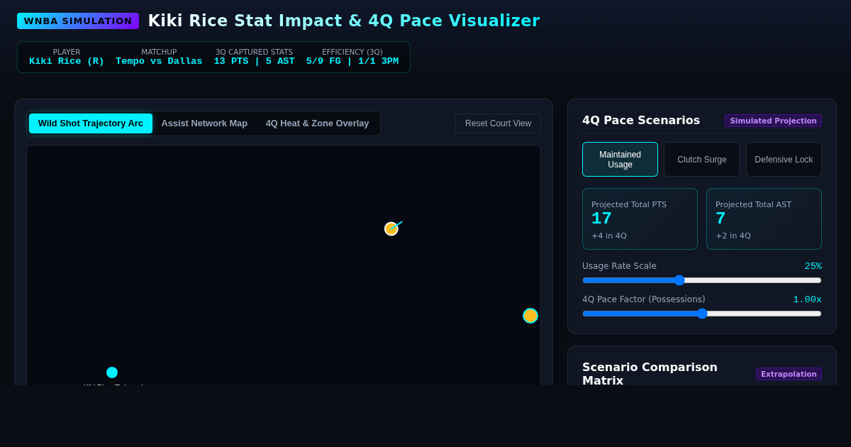The width and height of the screenshot is (851, 447).
Task: Click the 'Kiki Rice (R)' player value
Action: pyautogui.click(x=67, y=62)
